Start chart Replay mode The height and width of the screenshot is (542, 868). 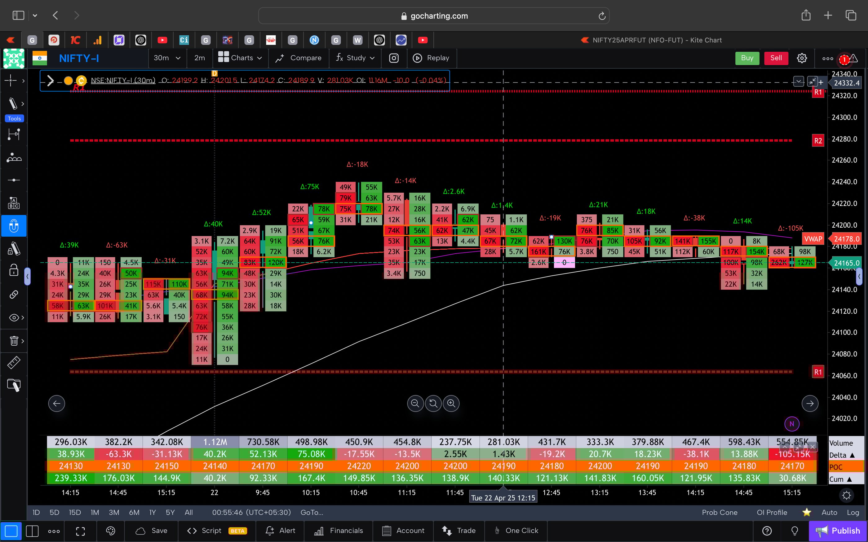[432, 58]
